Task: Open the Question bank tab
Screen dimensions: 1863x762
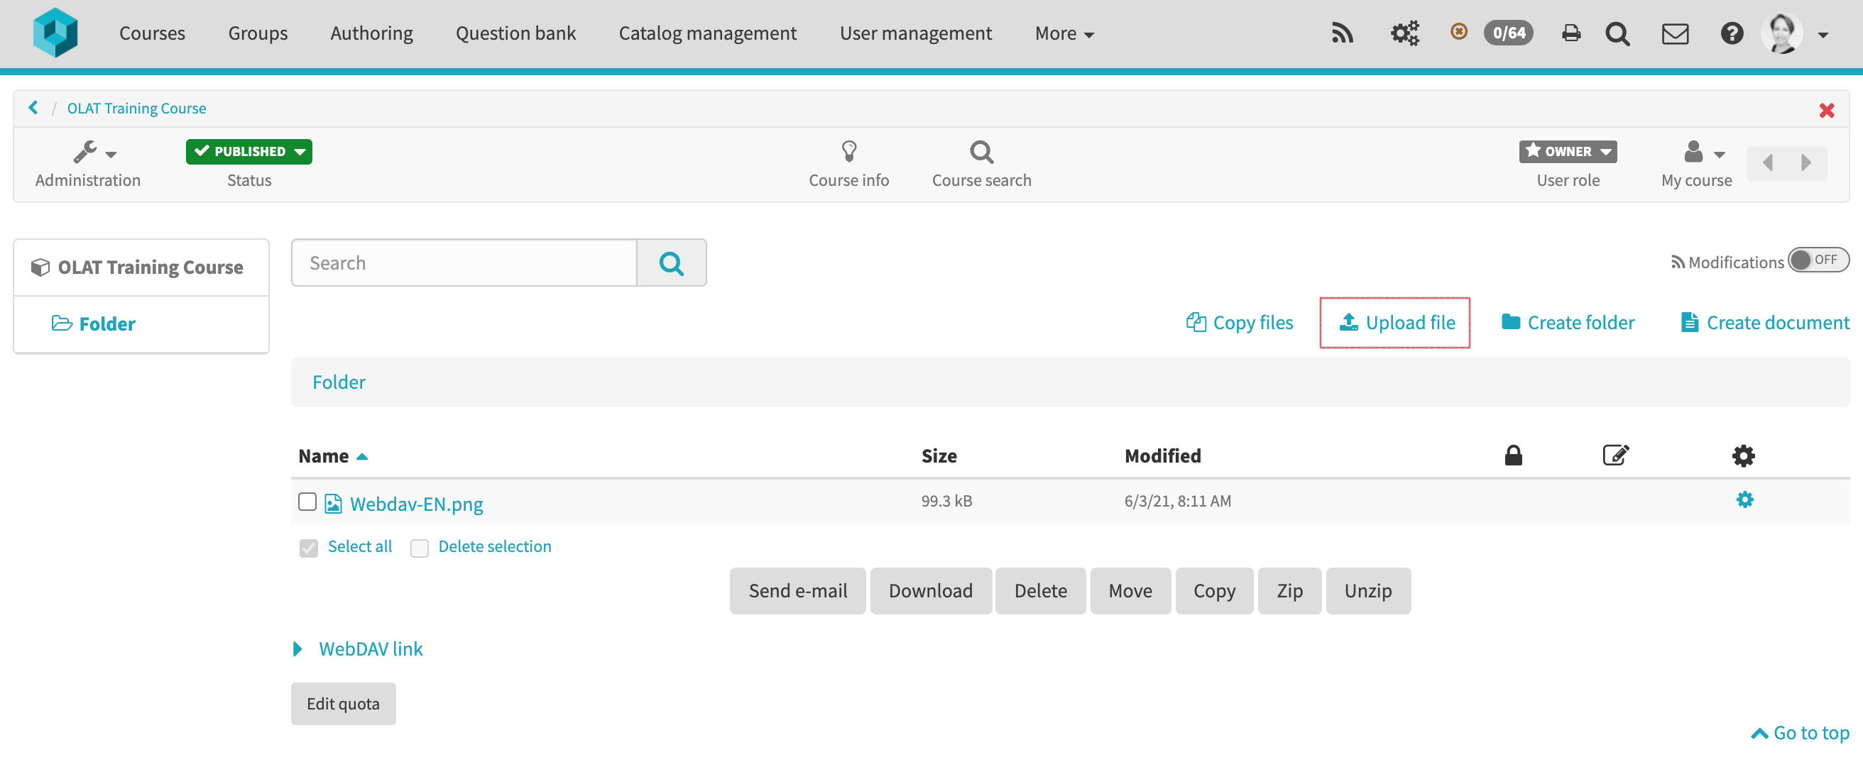Action: [515, 33]
